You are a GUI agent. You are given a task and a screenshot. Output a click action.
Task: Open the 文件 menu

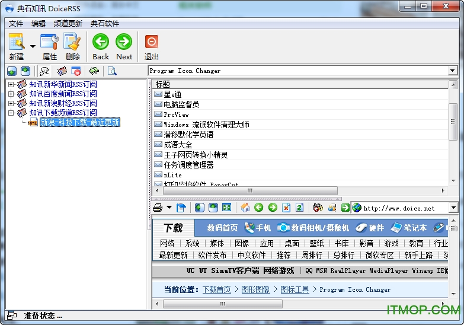[x=16, y=24]
